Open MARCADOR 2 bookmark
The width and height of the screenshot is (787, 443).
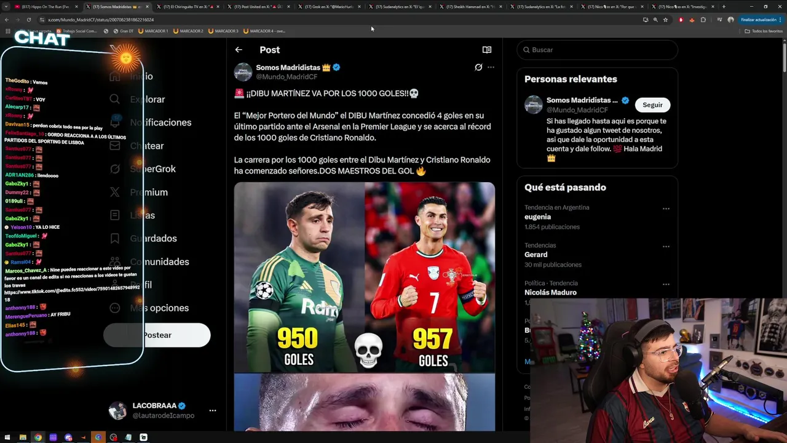(x=189, y=31)
